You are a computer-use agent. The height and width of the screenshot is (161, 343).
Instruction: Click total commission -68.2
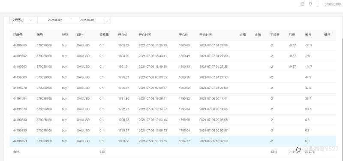(x=274, y=152)
